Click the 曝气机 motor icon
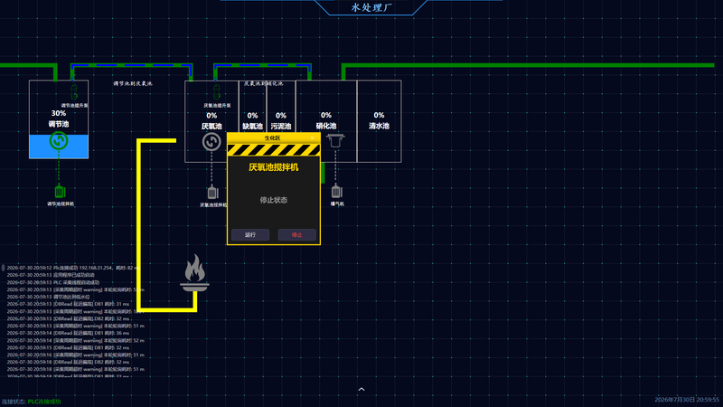The height and width of the screenshot is (407, 723). point(336,191)
